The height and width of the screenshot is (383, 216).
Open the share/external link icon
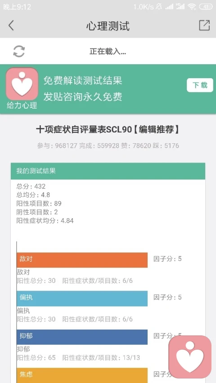click(x=204, y=26)
